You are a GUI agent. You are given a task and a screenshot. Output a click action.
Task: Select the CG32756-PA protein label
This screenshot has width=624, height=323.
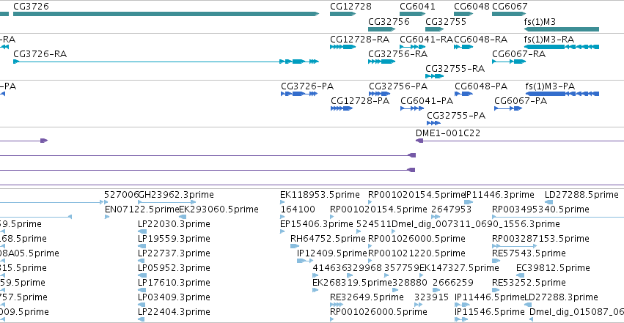[398, 86]
